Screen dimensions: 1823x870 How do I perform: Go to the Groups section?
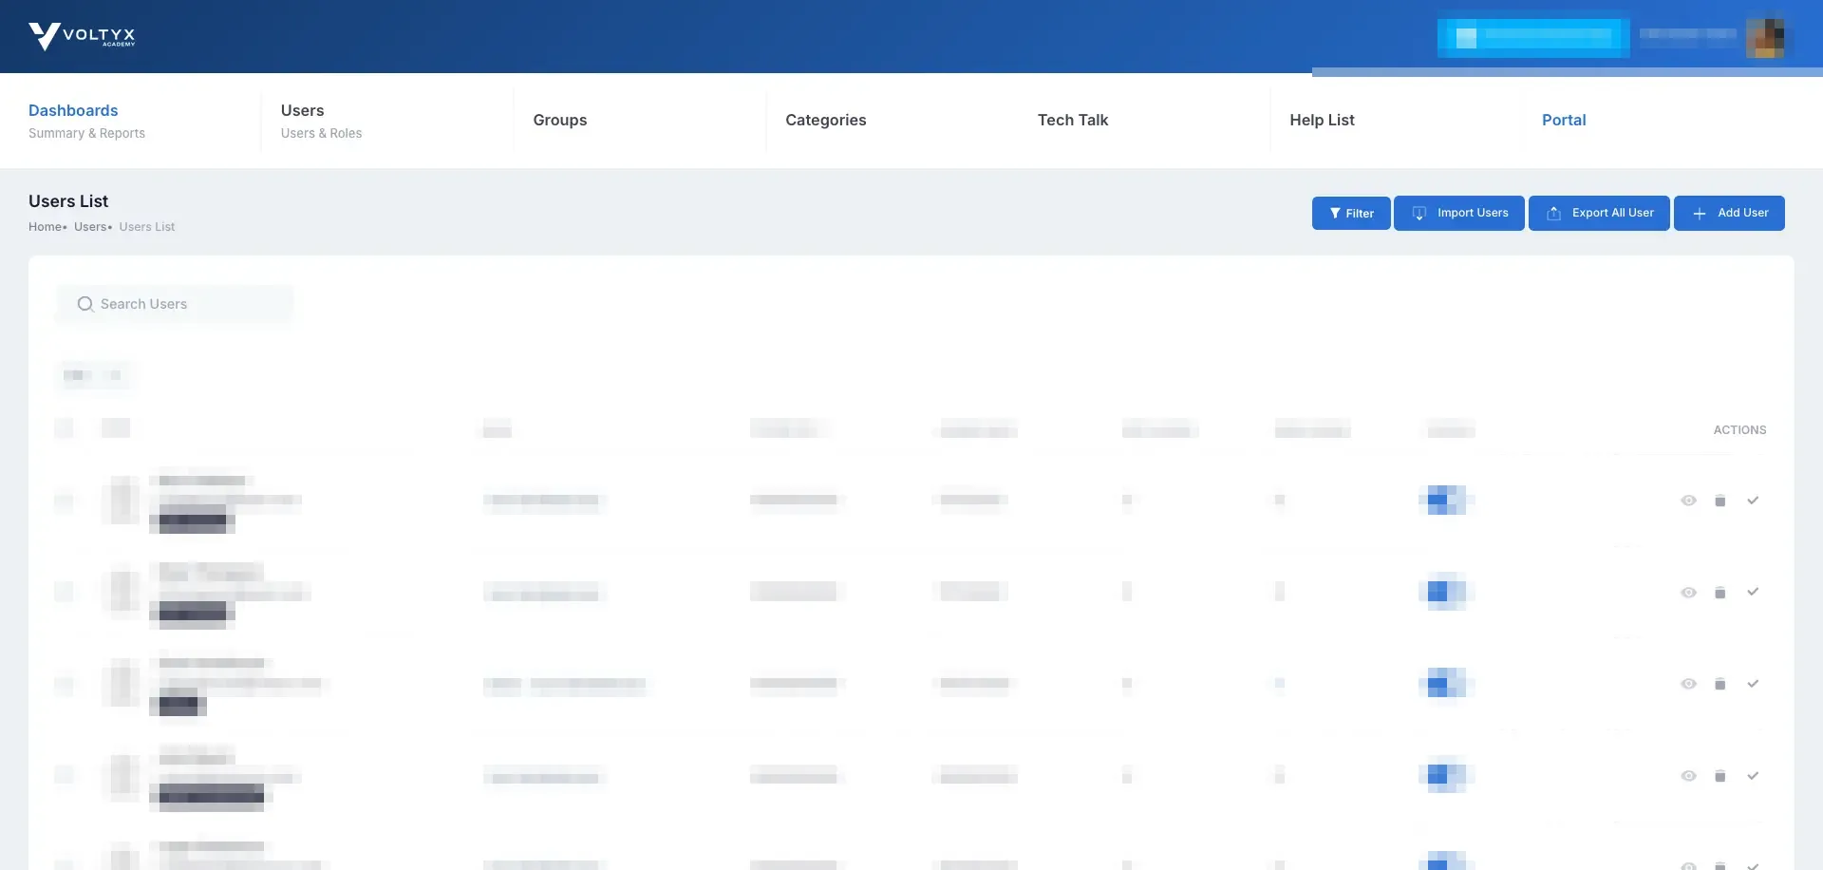tap(560, 121)
